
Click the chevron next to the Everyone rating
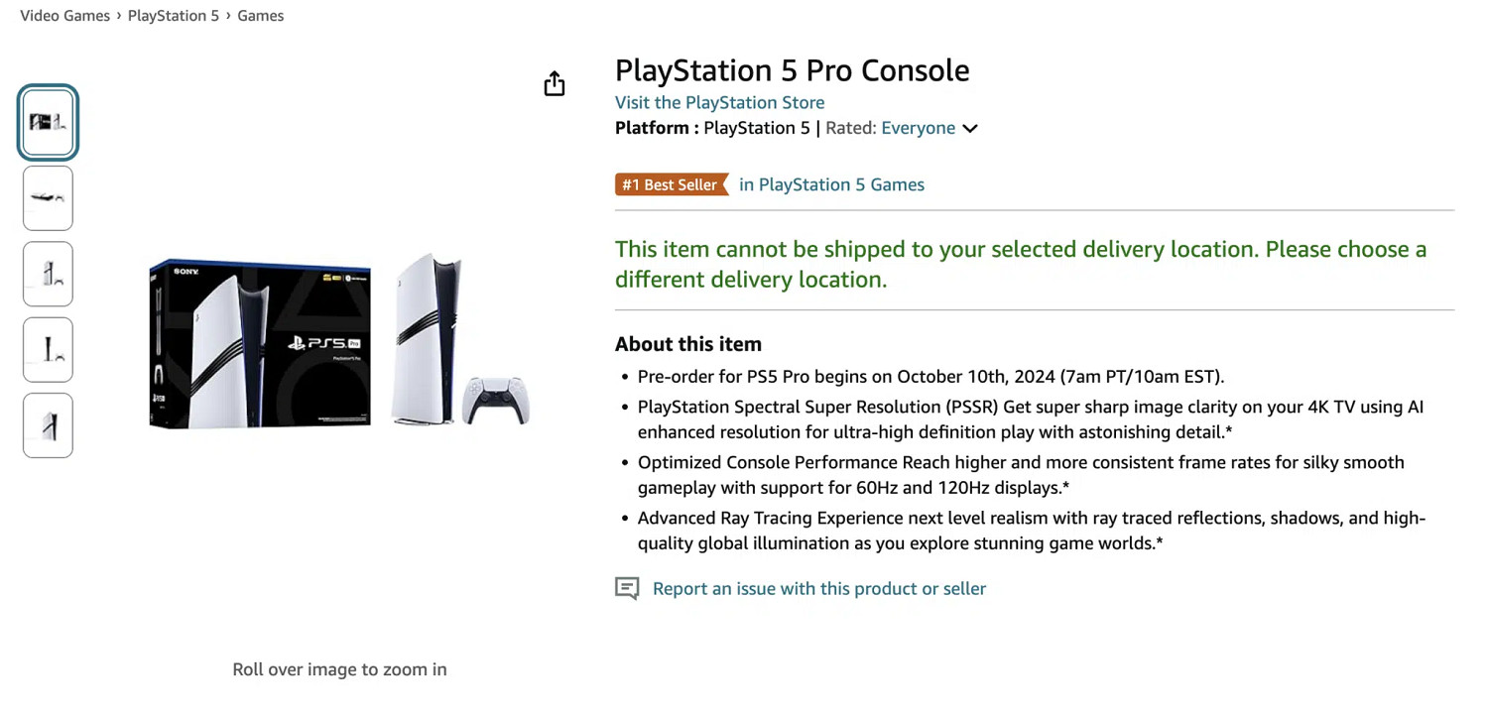click(970, 128)
